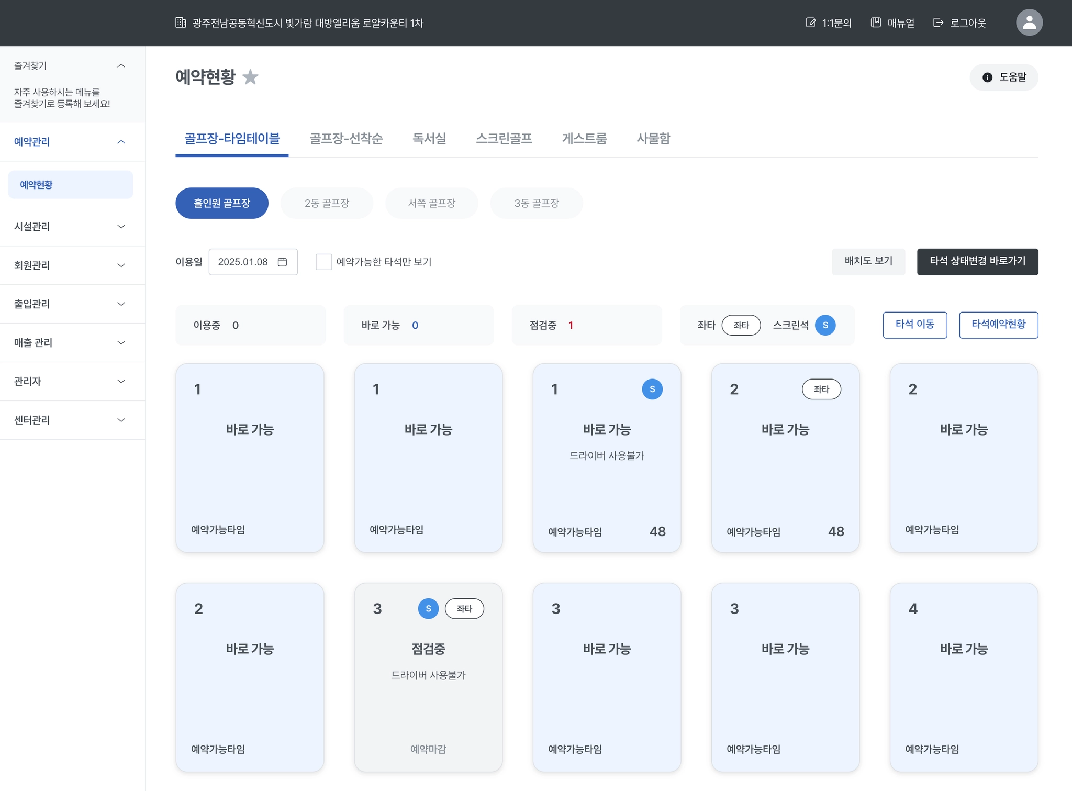This screenshot has height=791, width=1072.
Task: Open the calendar icon in date field
Action: click(x=282, y=262)
